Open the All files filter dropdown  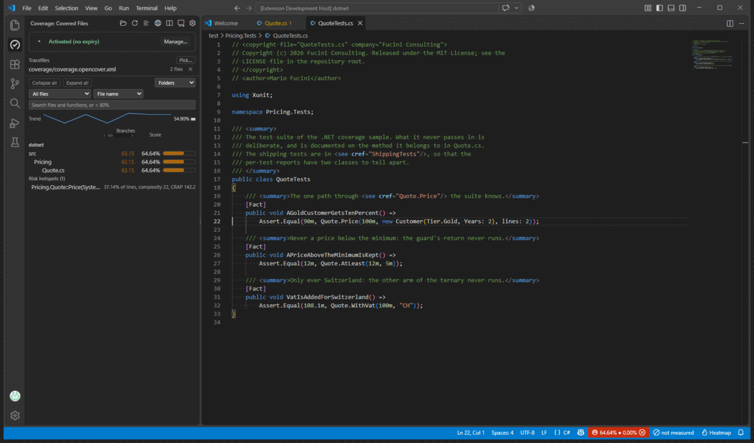pyautogui.click(x=60, y=94)
